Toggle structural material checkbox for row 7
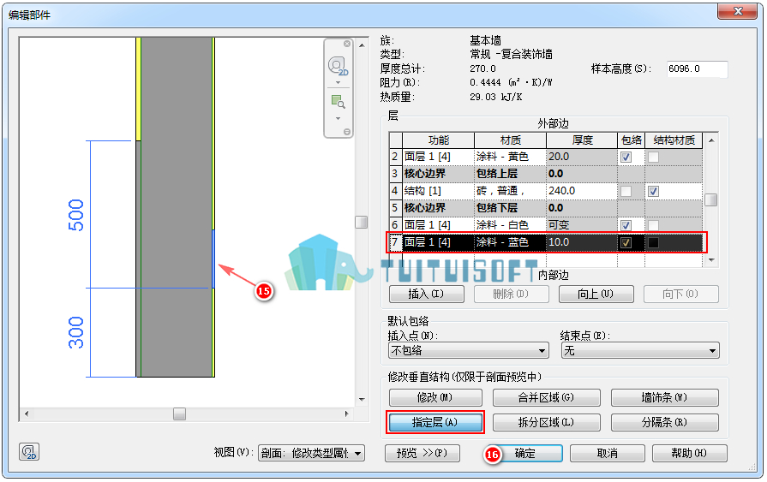 point(653,242)
